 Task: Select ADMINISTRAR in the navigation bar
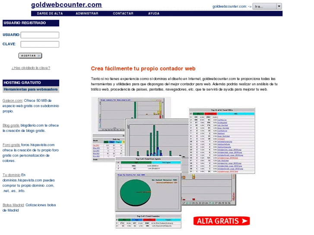tap(87, 13)
